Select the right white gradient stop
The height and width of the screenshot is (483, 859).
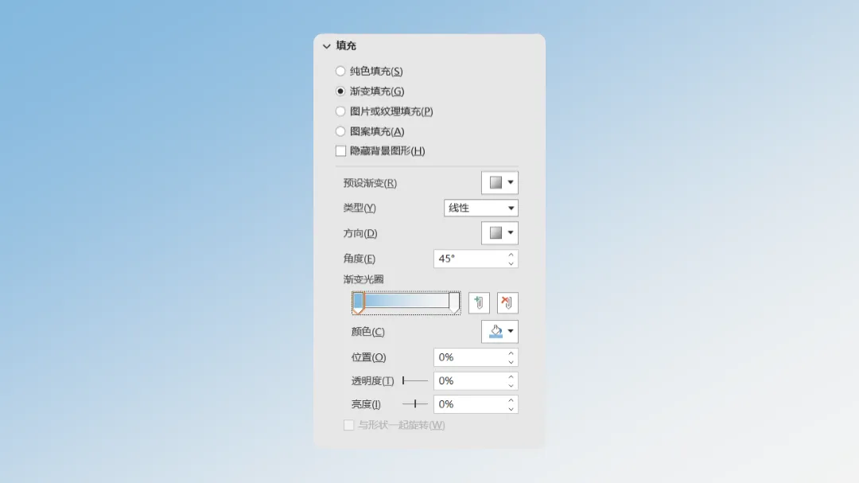tap(454, 302)
